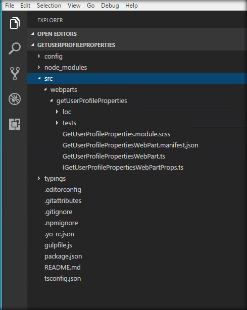Select the package.json file

(63, 256)
